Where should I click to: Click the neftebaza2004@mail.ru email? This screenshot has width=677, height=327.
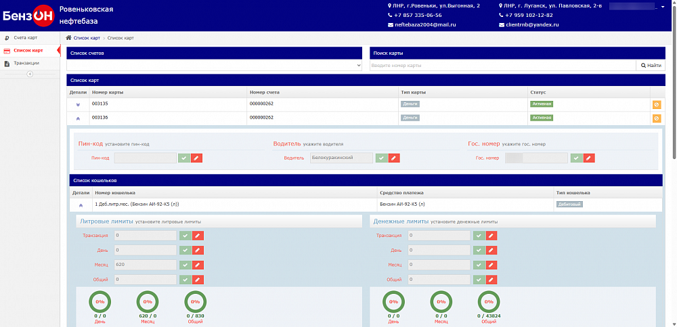coord(425,25)
